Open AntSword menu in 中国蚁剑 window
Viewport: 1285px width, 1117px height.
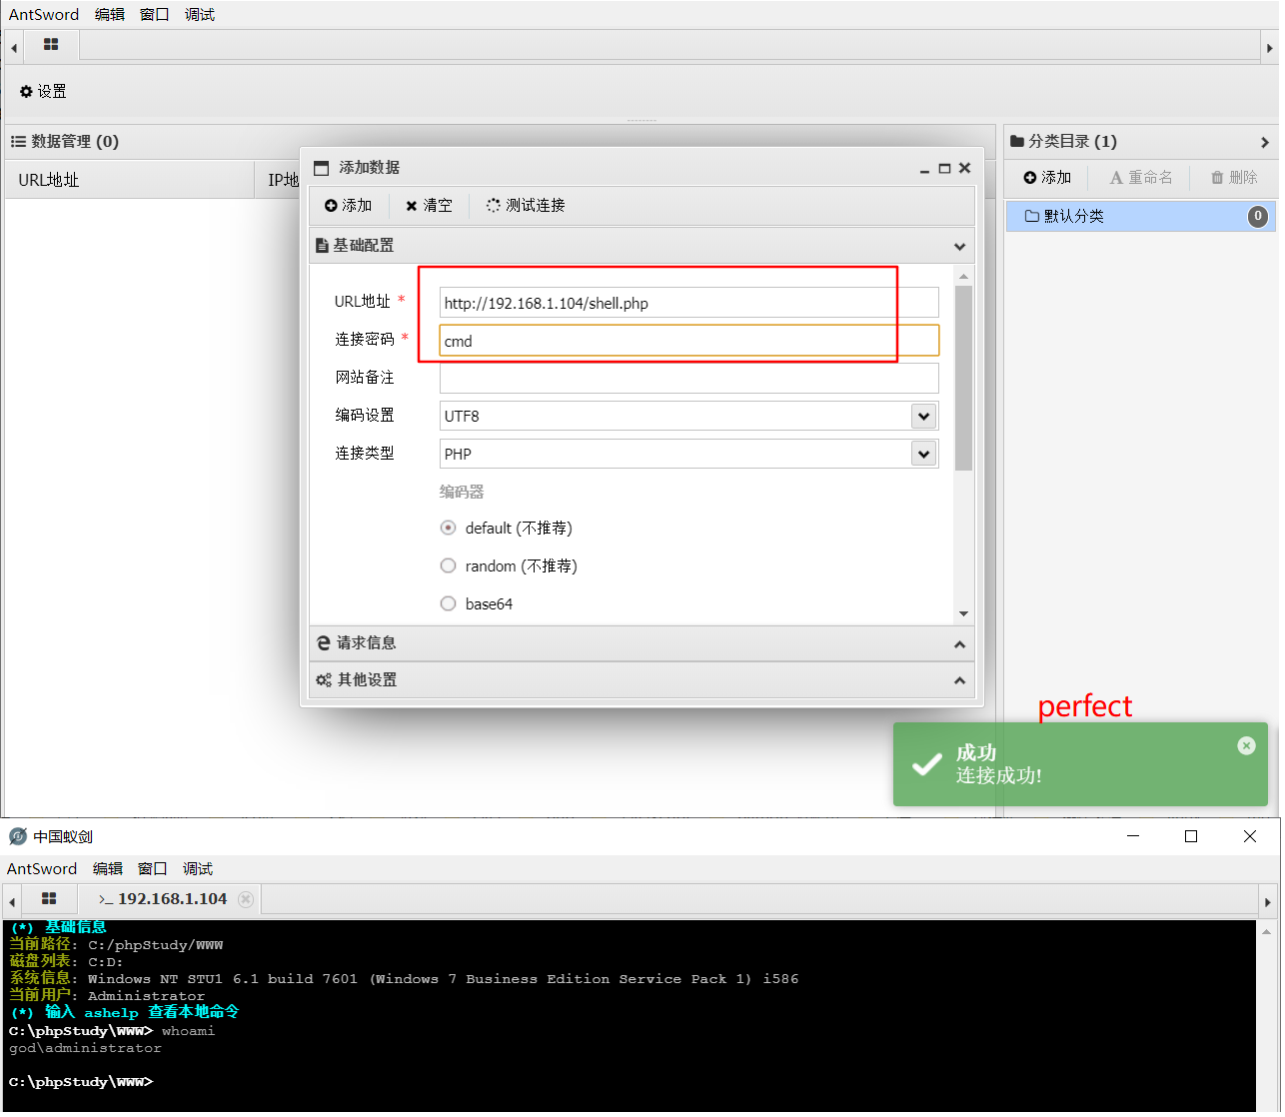click(42, 868)
